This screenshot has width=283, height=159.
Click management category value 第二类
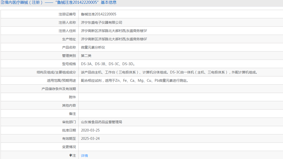pyautogui.click(x=86, y=56)
